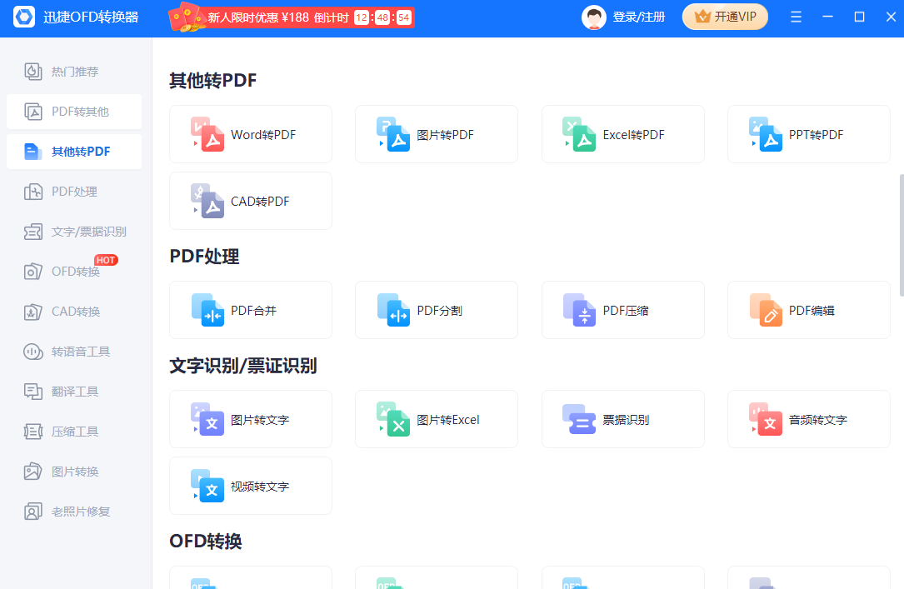Screen dimensions: 904x589
Task: Select the Word转PDF tool
Action: pyautogui.click(x=250, y=134)
